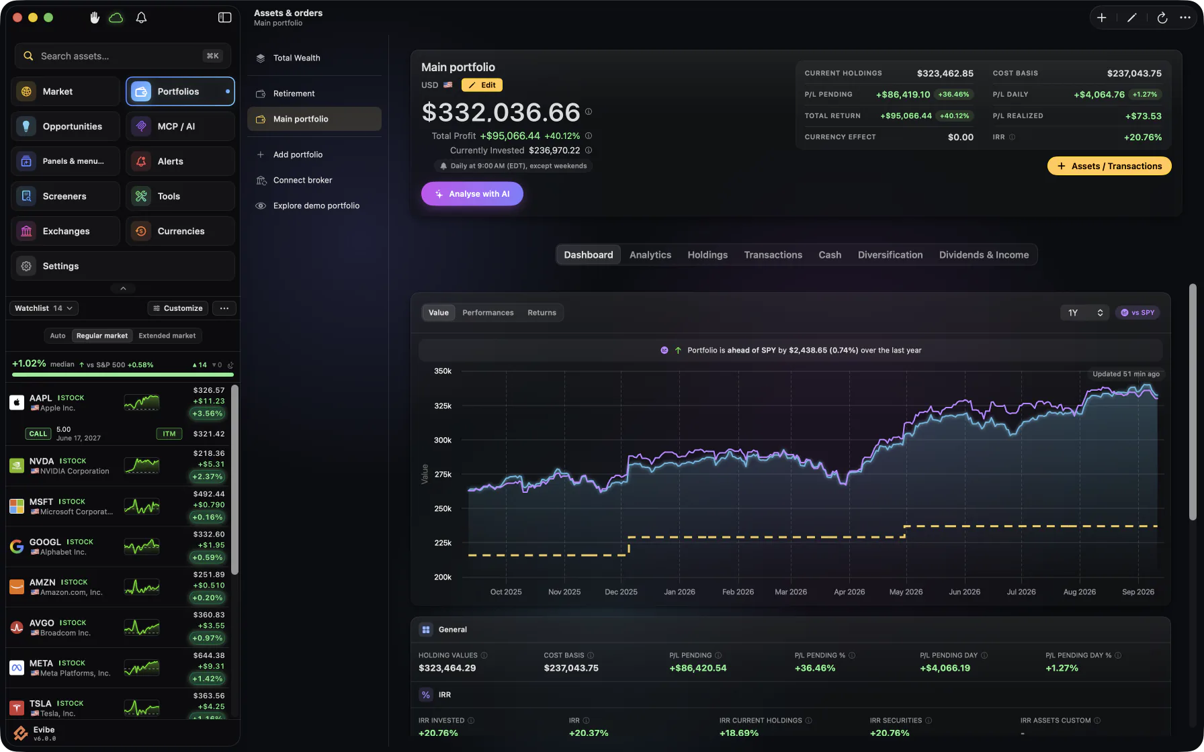Viewport: 1204px width, 752px height.
Task: Click the Edit button beside USD
Action: tap(482, 85)
